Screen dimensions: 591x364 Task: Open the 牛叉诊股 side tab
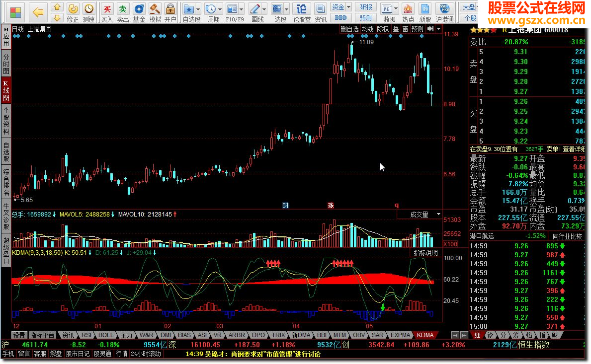click(6, 217)
